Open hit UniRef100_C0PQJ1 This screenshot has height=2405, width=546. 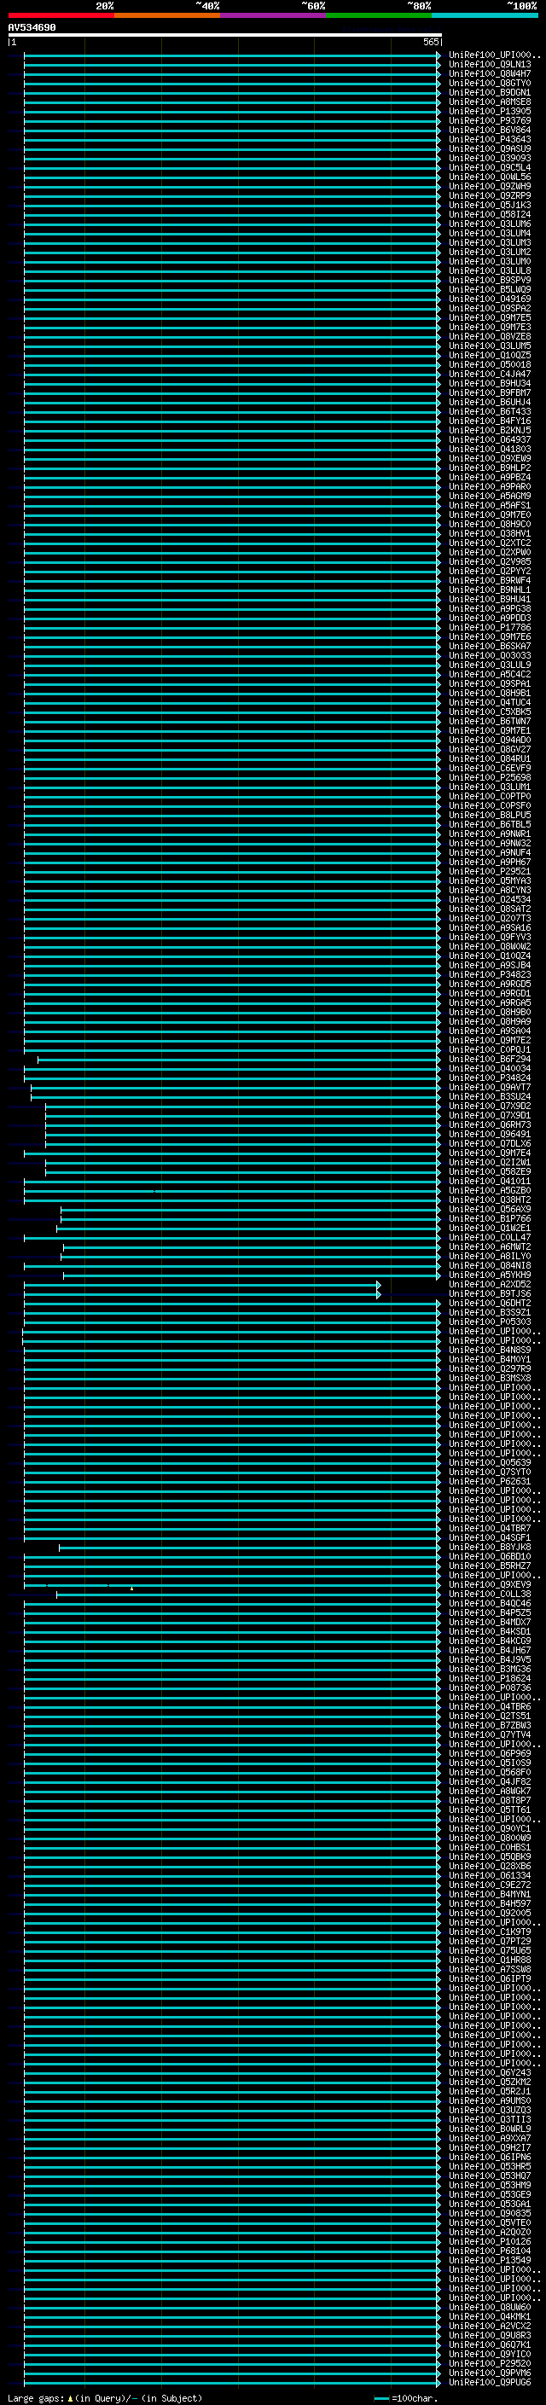coord(490,1049)
